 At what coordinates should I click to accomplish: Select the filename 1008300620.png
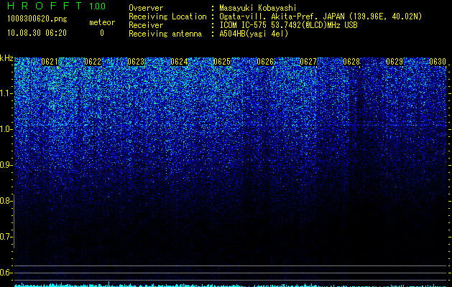[37, 19]
